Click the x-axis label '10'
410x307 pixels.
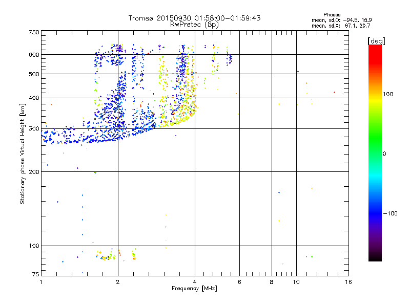tap(296, 282)
